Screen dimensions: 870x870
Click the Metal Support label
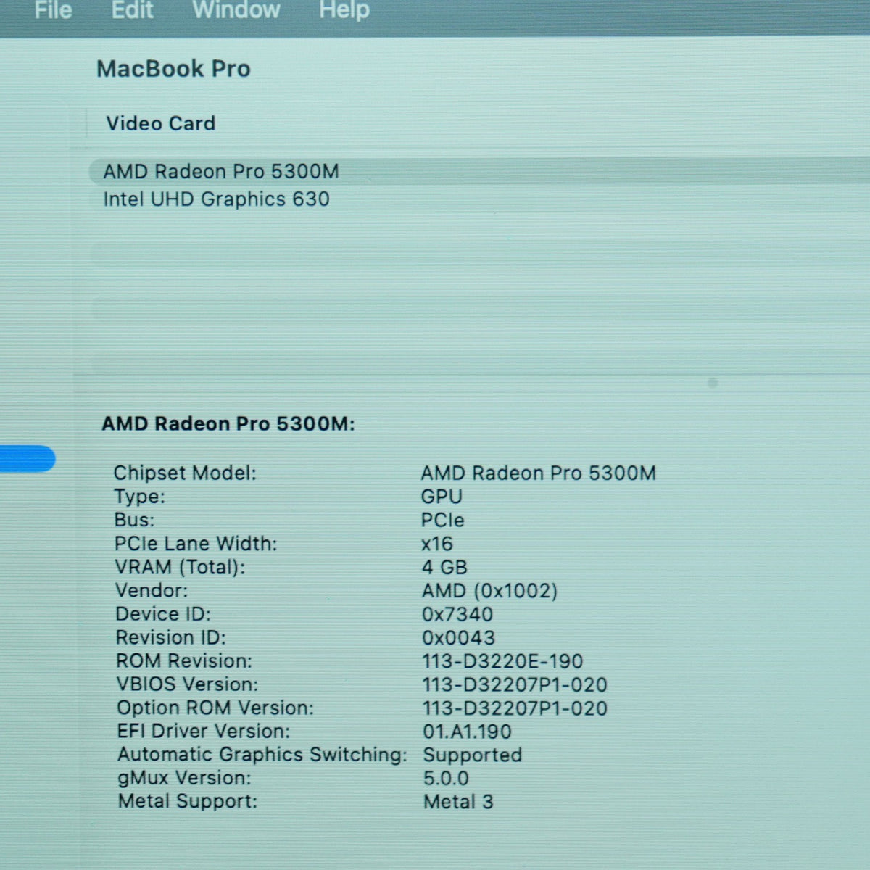click(188, 801)
